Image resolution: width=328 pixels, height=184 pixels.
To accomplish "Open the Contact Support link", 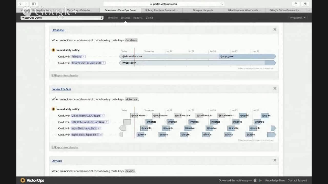I will pos(297,180).
